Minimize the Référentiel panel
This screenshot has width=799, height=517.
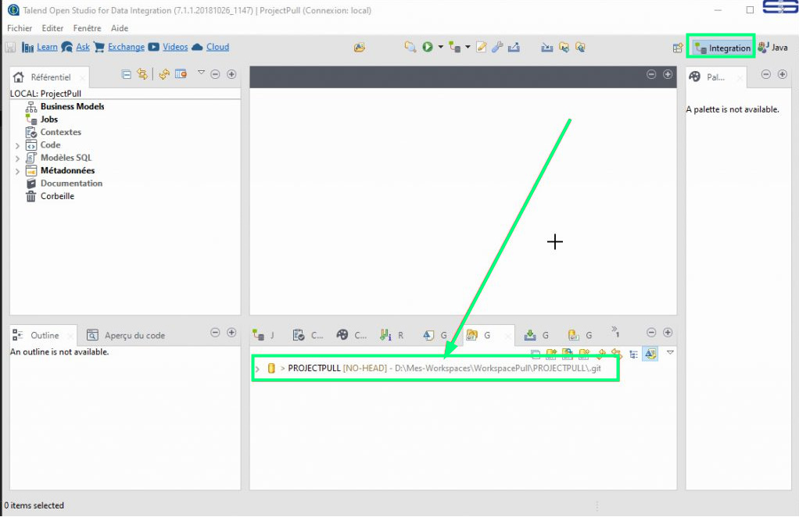pos(215,74)
